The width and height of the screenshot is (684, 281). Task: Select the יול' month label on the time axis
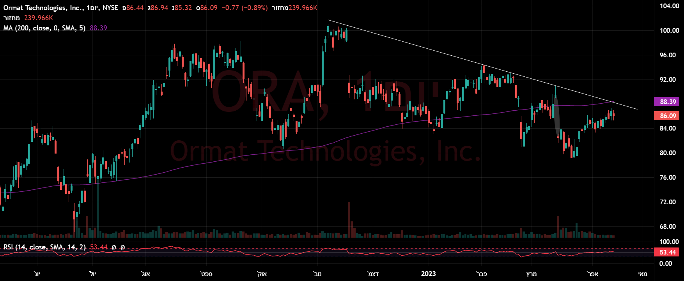tap(92, 274)
